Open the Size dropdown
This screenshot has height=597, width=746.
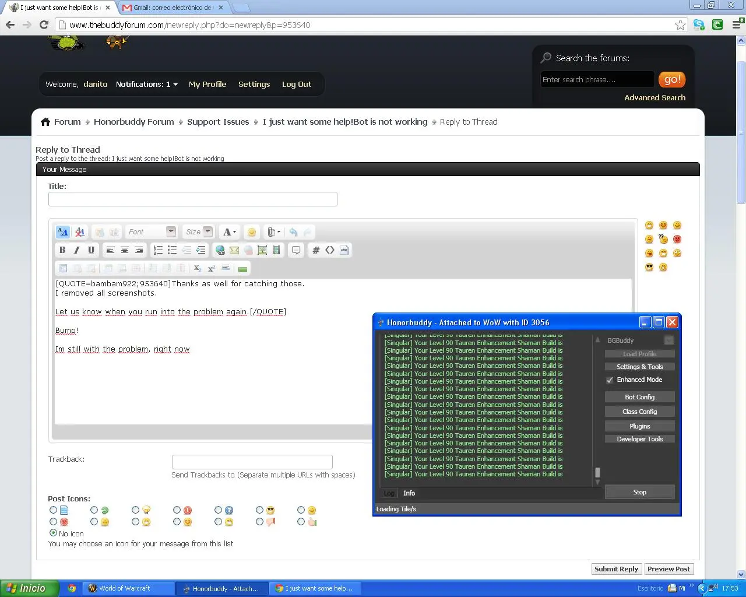coord(198,232)
